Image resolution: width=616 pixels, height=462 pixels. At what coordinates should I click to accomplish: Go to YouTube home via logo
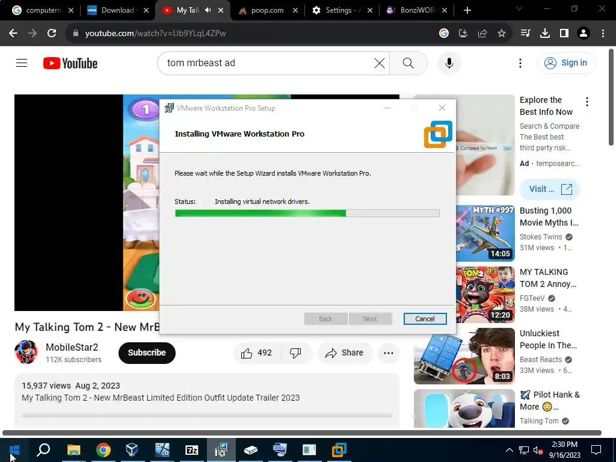pos(70,63)
